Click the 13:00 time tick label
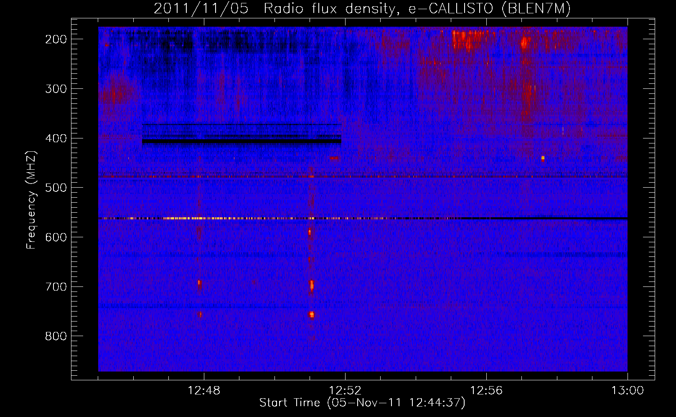 (x=628, y=391)
